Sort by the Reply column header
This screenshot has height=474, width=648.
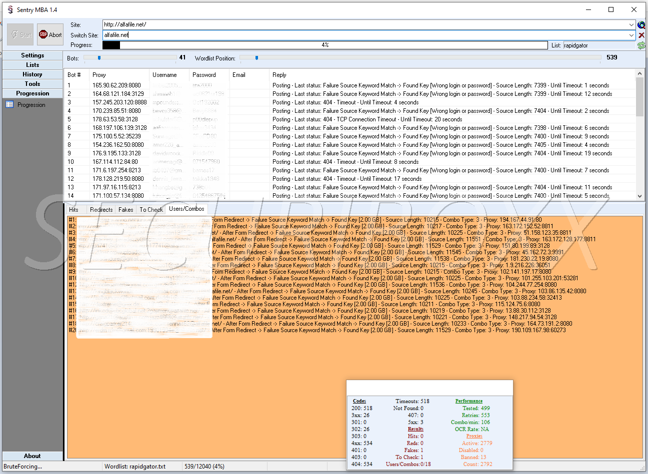pos(452,75)
